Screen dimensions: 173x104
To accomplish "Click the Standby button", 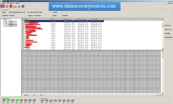I will click(x=167, y=33).
